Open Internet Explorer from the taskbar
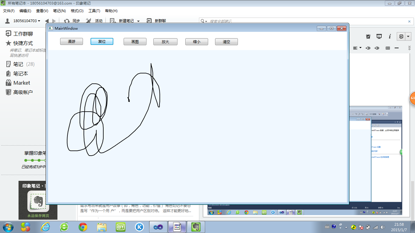Screen dimensions: 415x233 (x=46, y=227)
